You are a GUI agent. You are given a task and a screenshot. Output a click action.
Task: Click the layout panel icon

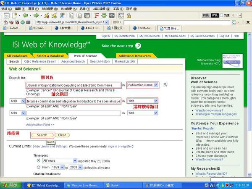87,16
